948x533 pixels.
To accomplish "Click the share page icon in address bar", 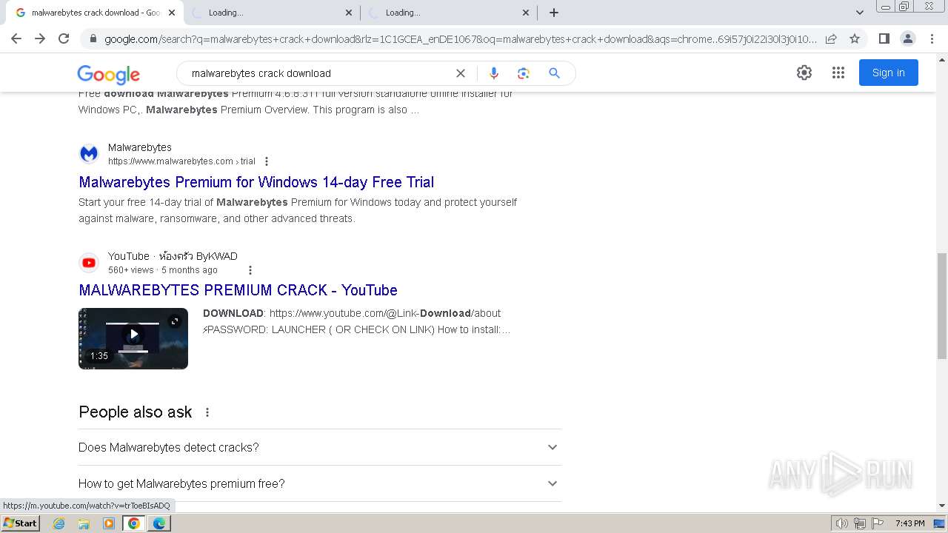I will pos(831,38).
